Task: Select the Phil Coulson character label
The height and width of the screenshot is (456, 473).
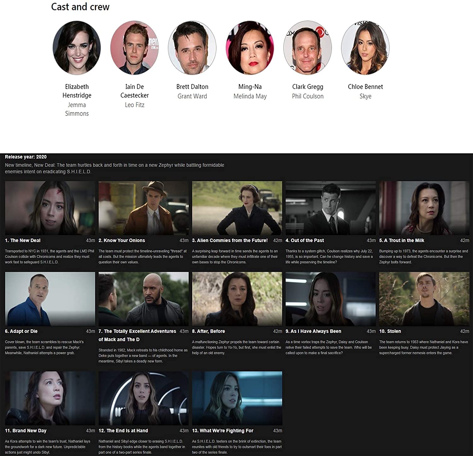Action: 308,96
